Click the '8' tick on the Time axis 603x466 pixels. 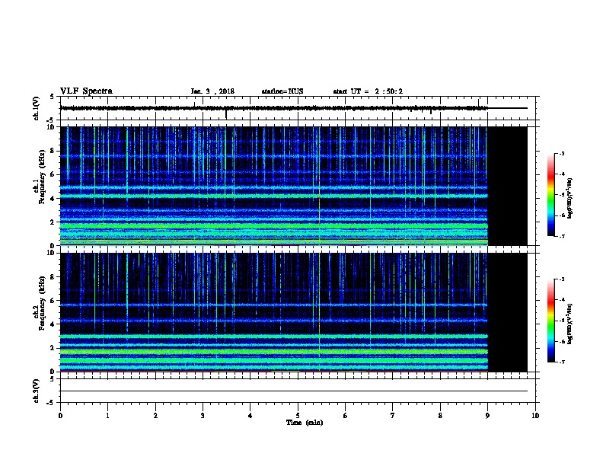[440, 416]
